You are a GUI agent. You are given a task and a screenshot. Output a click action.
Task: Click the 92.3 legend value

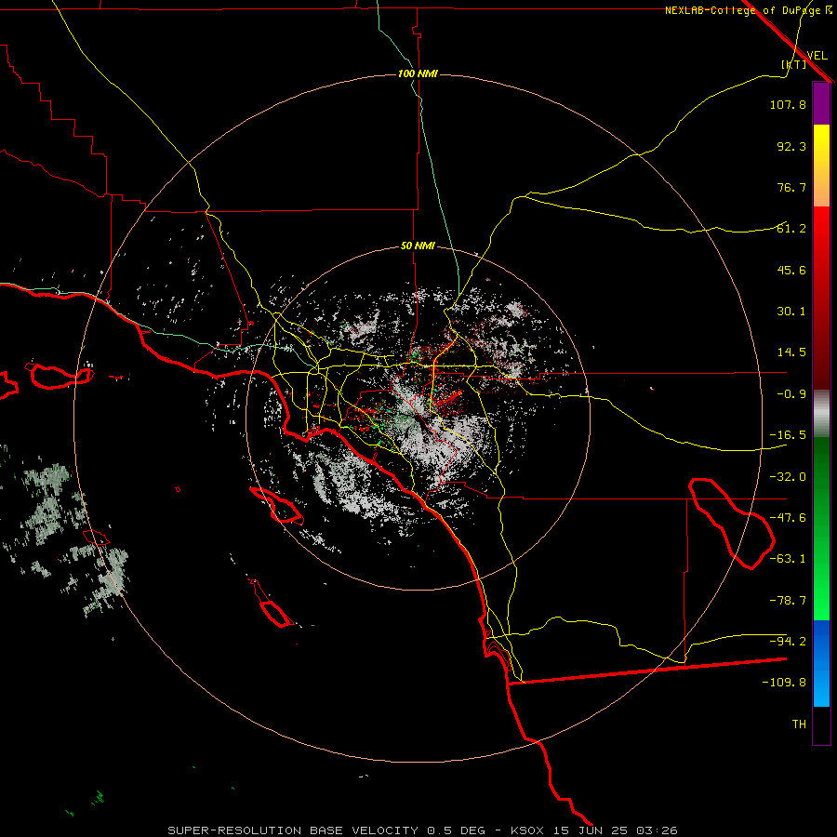pos(791,146)
